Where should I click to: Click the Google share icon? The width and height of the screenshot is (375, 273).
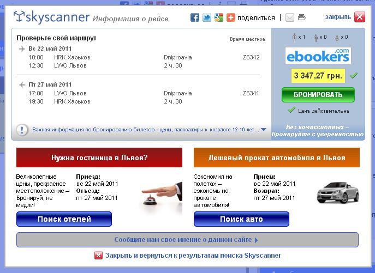click(x=218, y=17)
